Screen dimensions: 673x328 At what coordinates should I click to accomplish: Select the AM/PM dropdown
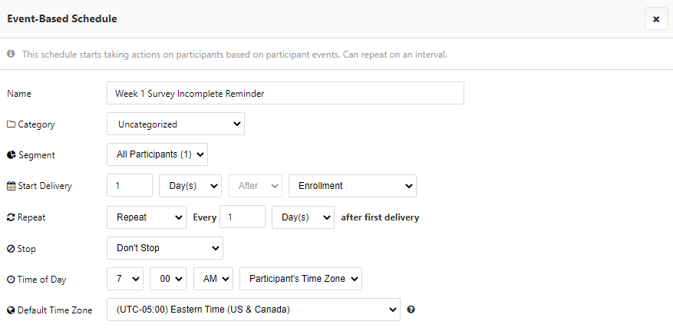click(x=213, y=279)
